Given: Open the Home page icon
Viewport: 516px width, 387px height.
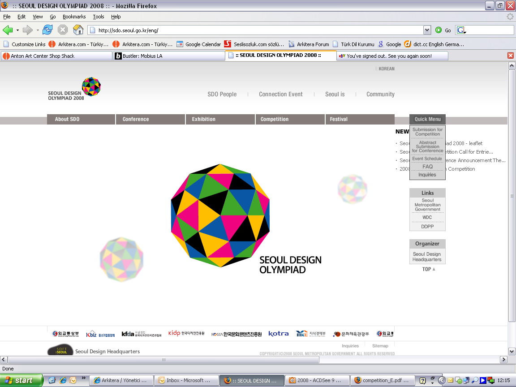Looking at the screenshot, I should coord(78,30).
